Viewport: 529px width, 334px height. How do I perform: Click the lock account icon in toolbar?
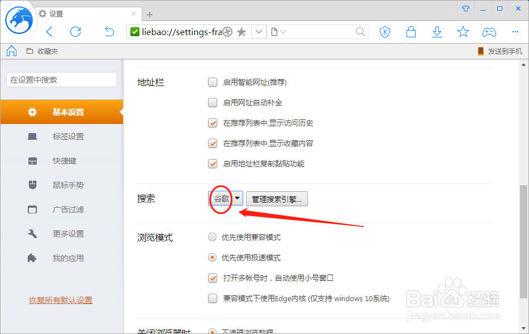click(x=411, y=32)
